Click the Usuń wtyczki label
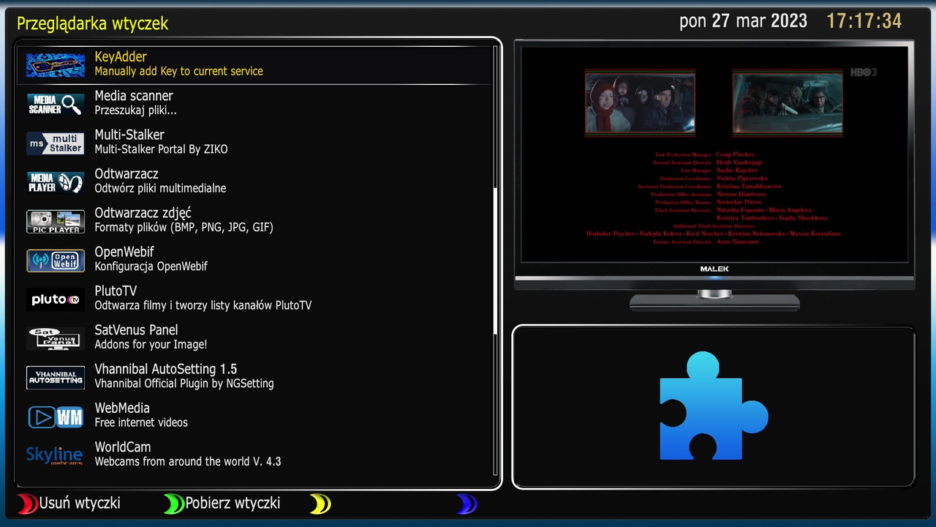936x527 pixels. (80, 504)
